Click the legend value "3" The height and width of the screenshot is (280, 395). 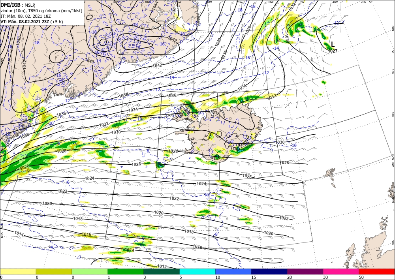coord(145,277)
